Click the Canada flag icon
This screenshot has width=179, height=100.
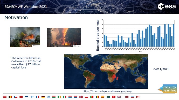[x=138, y=97]
